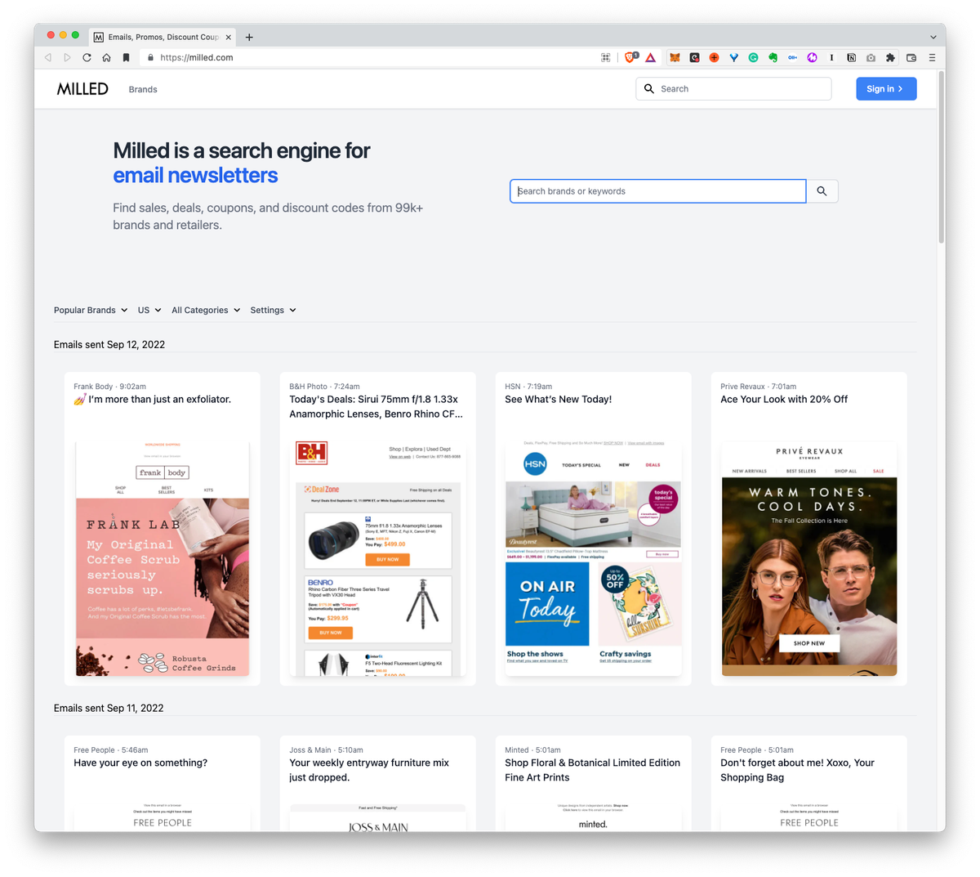Viewport: 980px width, 877px height.
Task: Click the B&H Photo brand name
Action: [308, 387]
